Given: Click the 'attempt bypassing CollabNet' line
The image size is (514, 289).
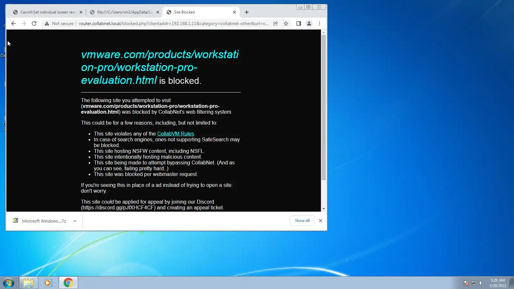Looking at the screenshot, I should pos(164,165).
